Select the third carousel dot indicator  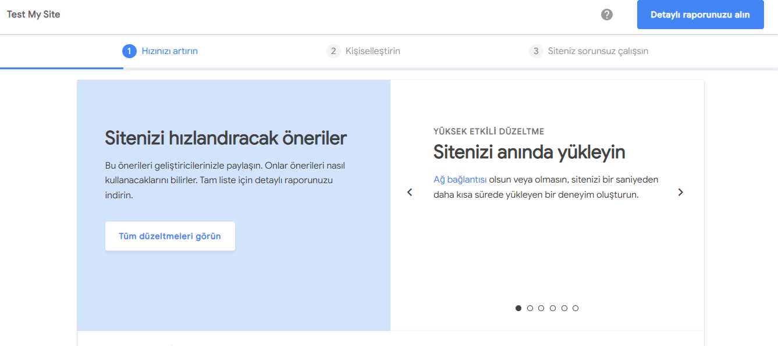click(541, 308)
